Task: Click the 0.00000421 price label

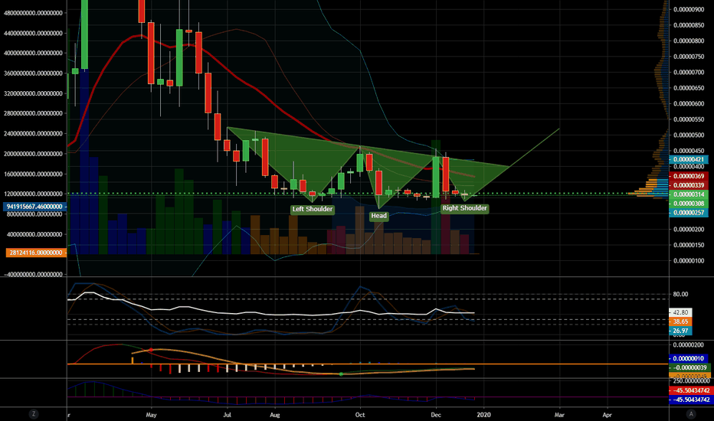Action: [x=689, y=159]
